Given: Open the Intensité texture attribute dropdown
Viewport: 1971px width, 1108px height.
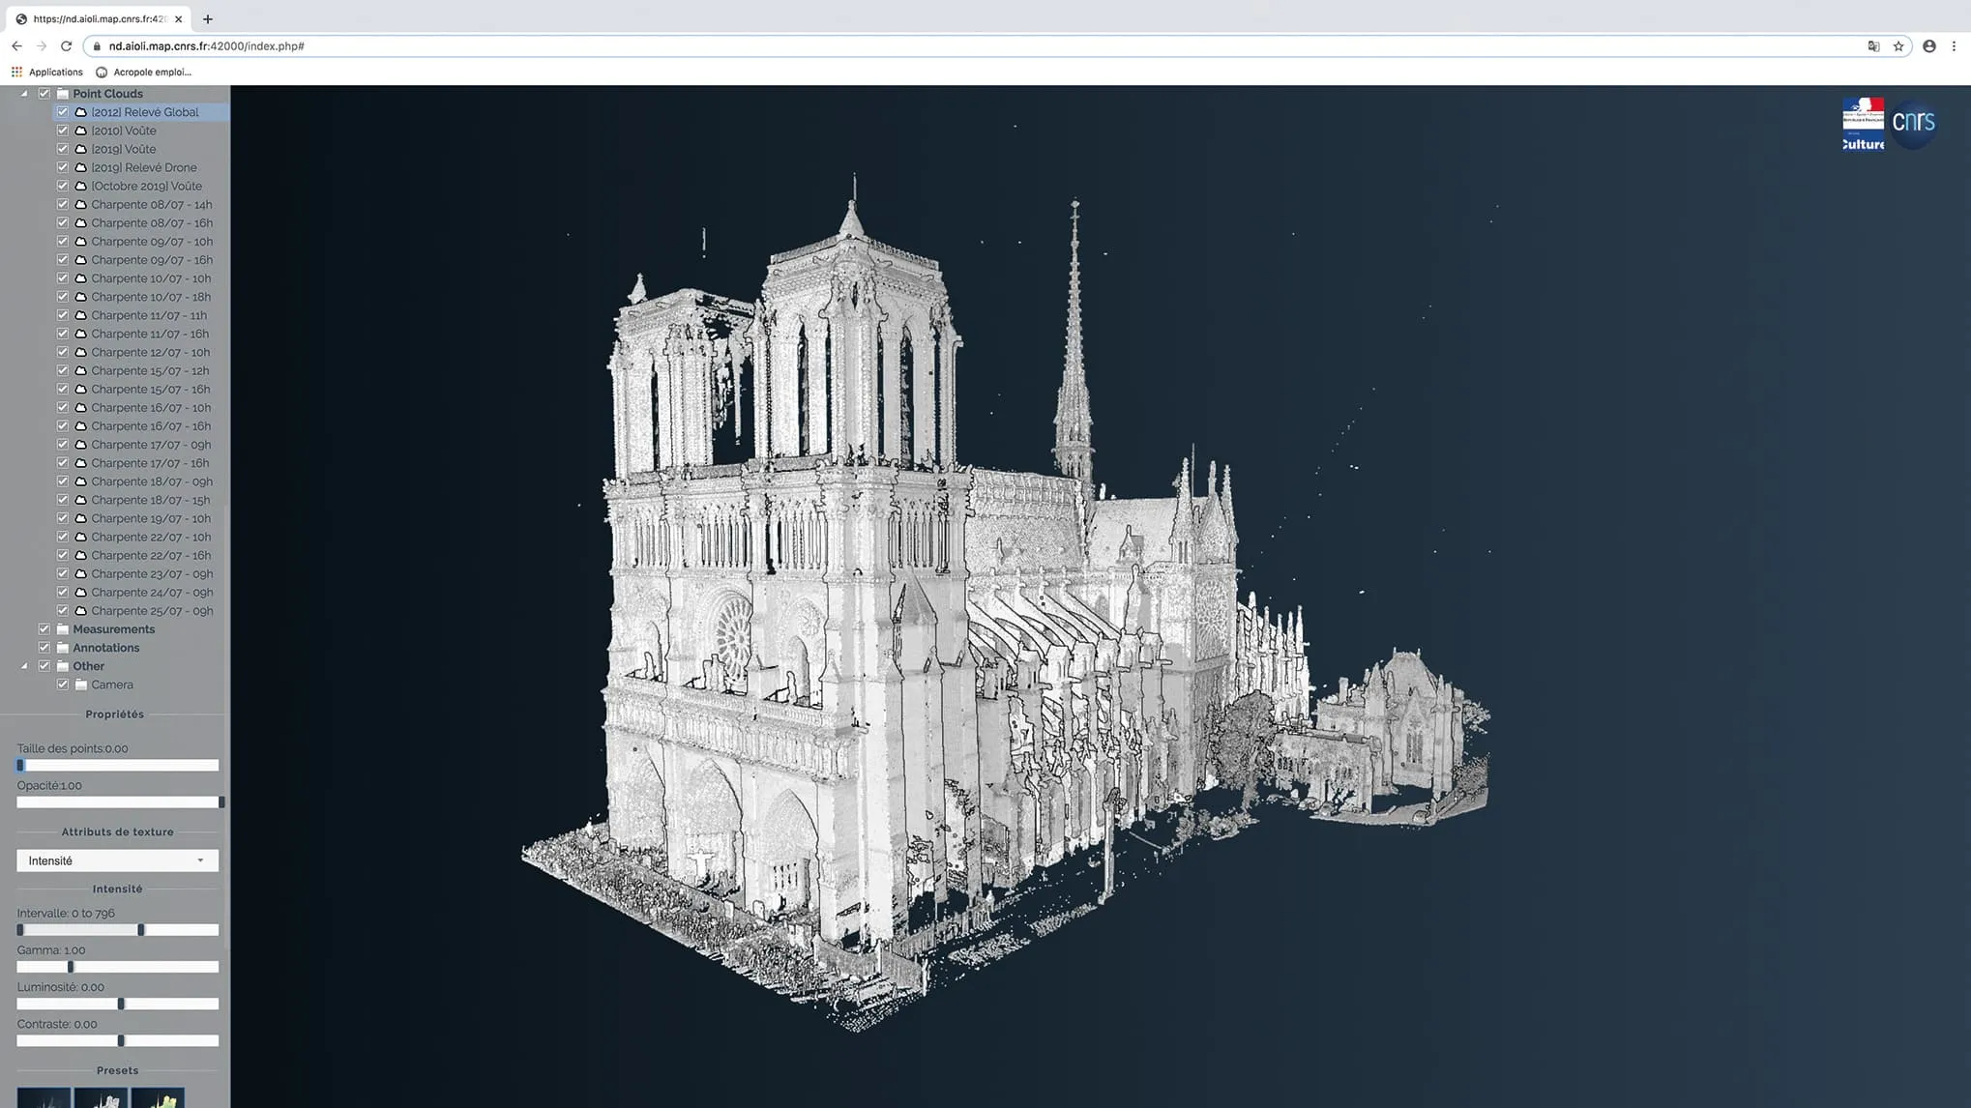Looking at the screenshot, I should click(x=117, y=860).
